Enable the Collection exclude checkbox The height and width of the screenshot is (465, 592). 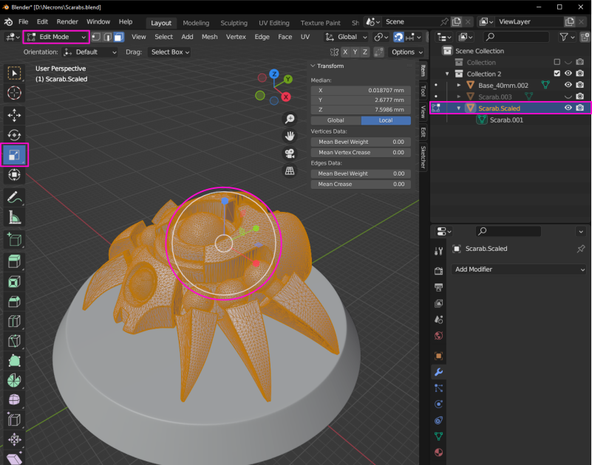(x=557, y=63)
